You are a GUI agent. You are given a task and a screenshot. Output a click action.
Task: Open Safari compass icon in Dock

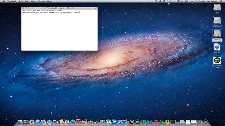(x=49, y=122)
